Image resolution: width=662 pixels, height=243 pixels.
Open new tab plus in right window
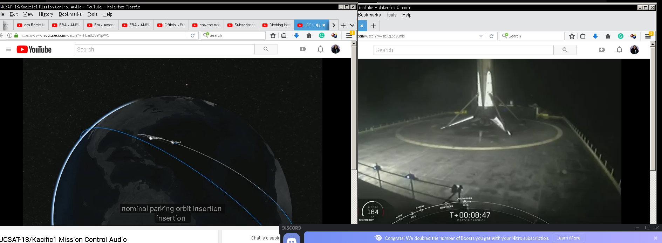point(373,26)
